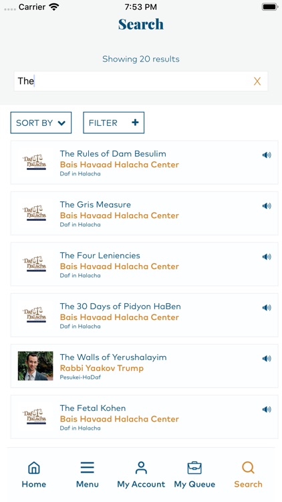Open the Menu tab
Viewport: 282px width, 502px height.
point(88,475)
